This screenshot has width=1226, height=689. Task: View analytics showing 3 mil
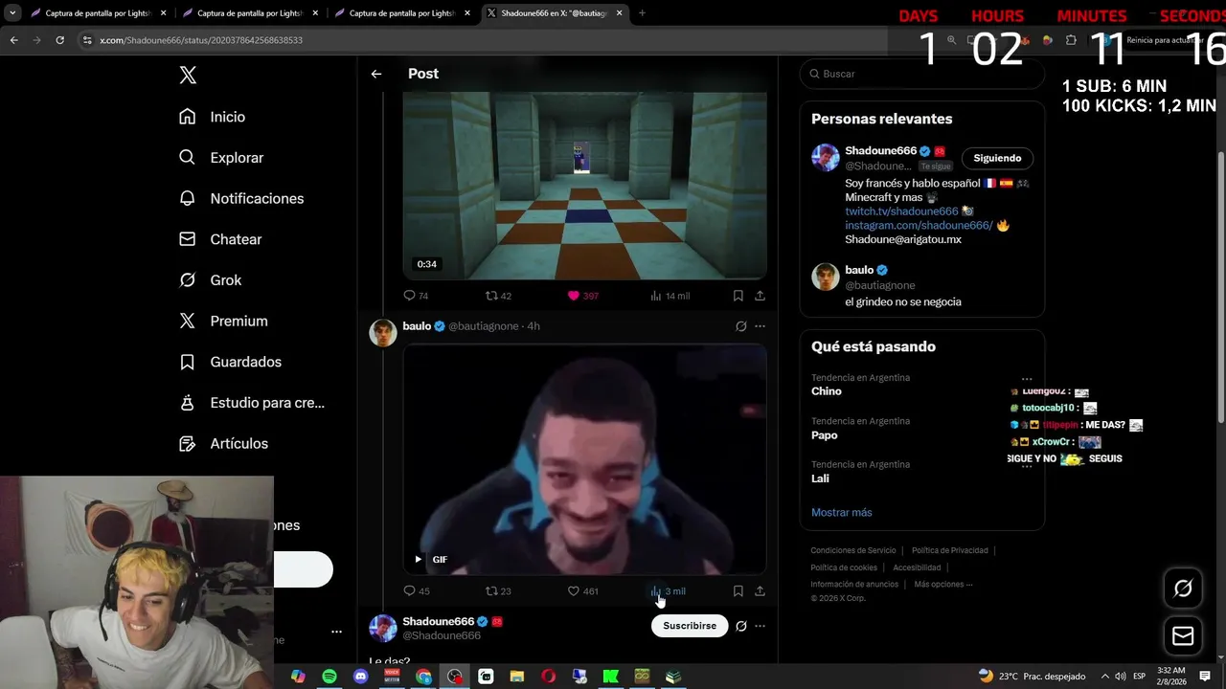coord(668,591)
